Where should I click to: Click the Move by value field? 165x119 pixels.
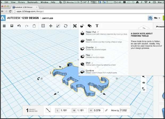click(125, 110)
